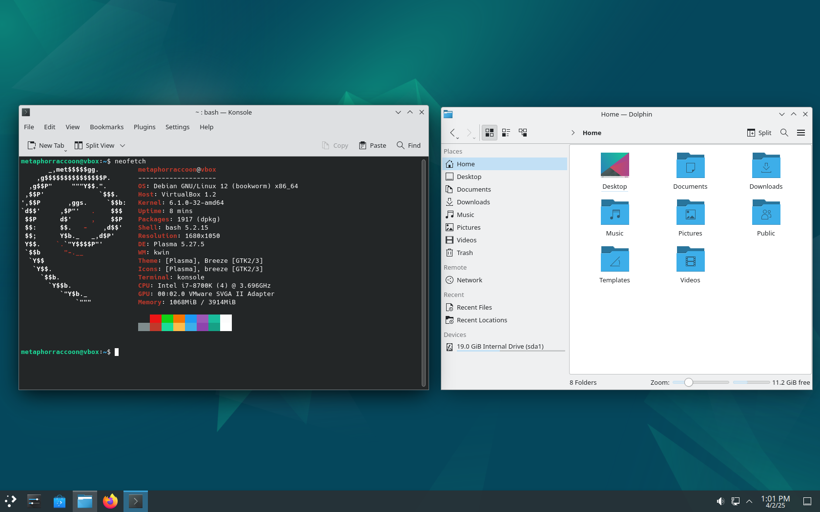
Task: Open Konsole Bookmarks menu
Action: click(x=106, y=127)
